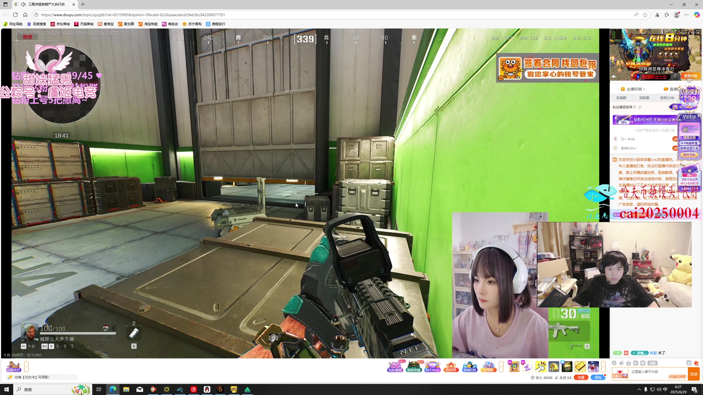Open browser settings and more menu
The image size is (703, 395).
pos(687,15)
